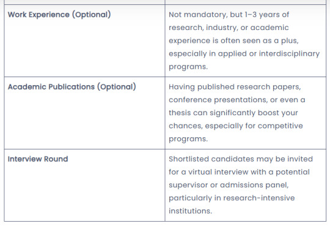Screen dimensions: 330x226
Task: Click 'Shortlisted candidates may be invited' text
Action: [x=241, y=159]
